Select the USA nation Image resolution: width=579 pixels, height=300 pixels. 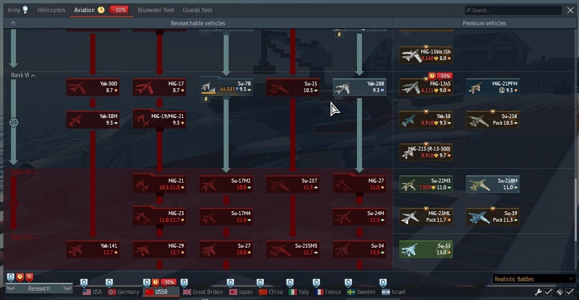point(92,292)
